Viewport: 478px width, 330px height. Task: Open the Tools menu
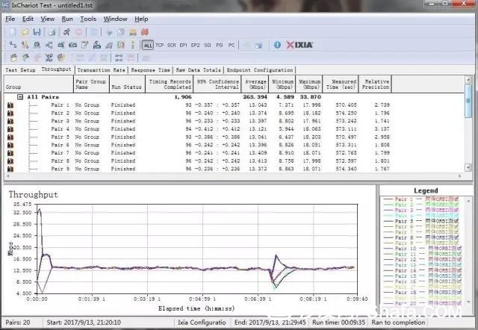[88, 19]
